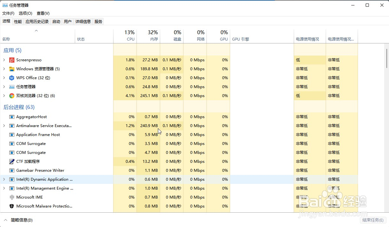Click the Task Manager title bar icon
This screenshot has height=227, width=389.
[x=5, y=5]
